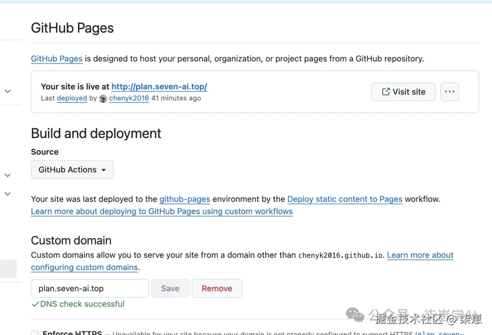
Task: Select the highlighted gray sidebar item
Action: (8, 269)
